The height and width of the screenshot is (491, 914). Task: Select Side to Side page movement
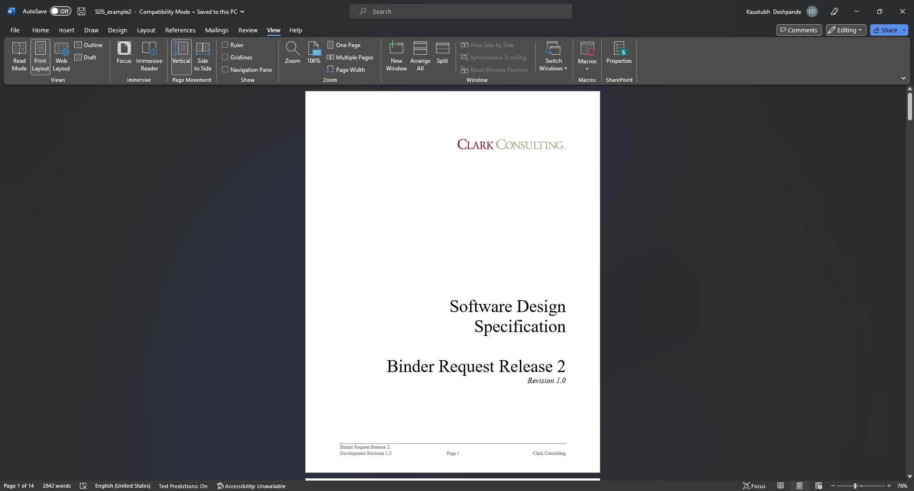pos(203,57)
